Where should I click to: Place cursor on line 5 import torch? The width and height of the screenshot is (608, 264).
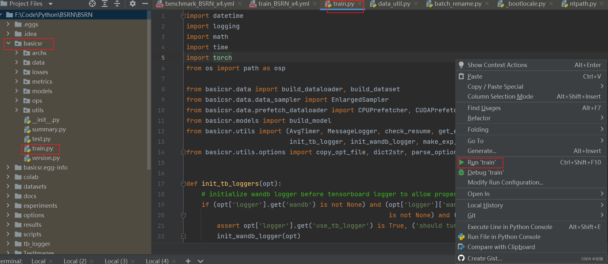pyautogui.click(x=209, y=58)
